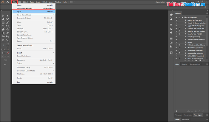Select the Rotate tool
The image size is (209, 122).
pyautogui.click(x=7, y=26)
